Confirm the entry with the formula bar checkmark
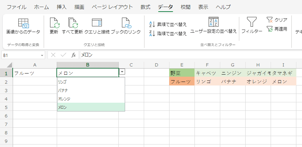Image resolution: width=302 pixels, height=147 pixels. click(x=63, y=55)
